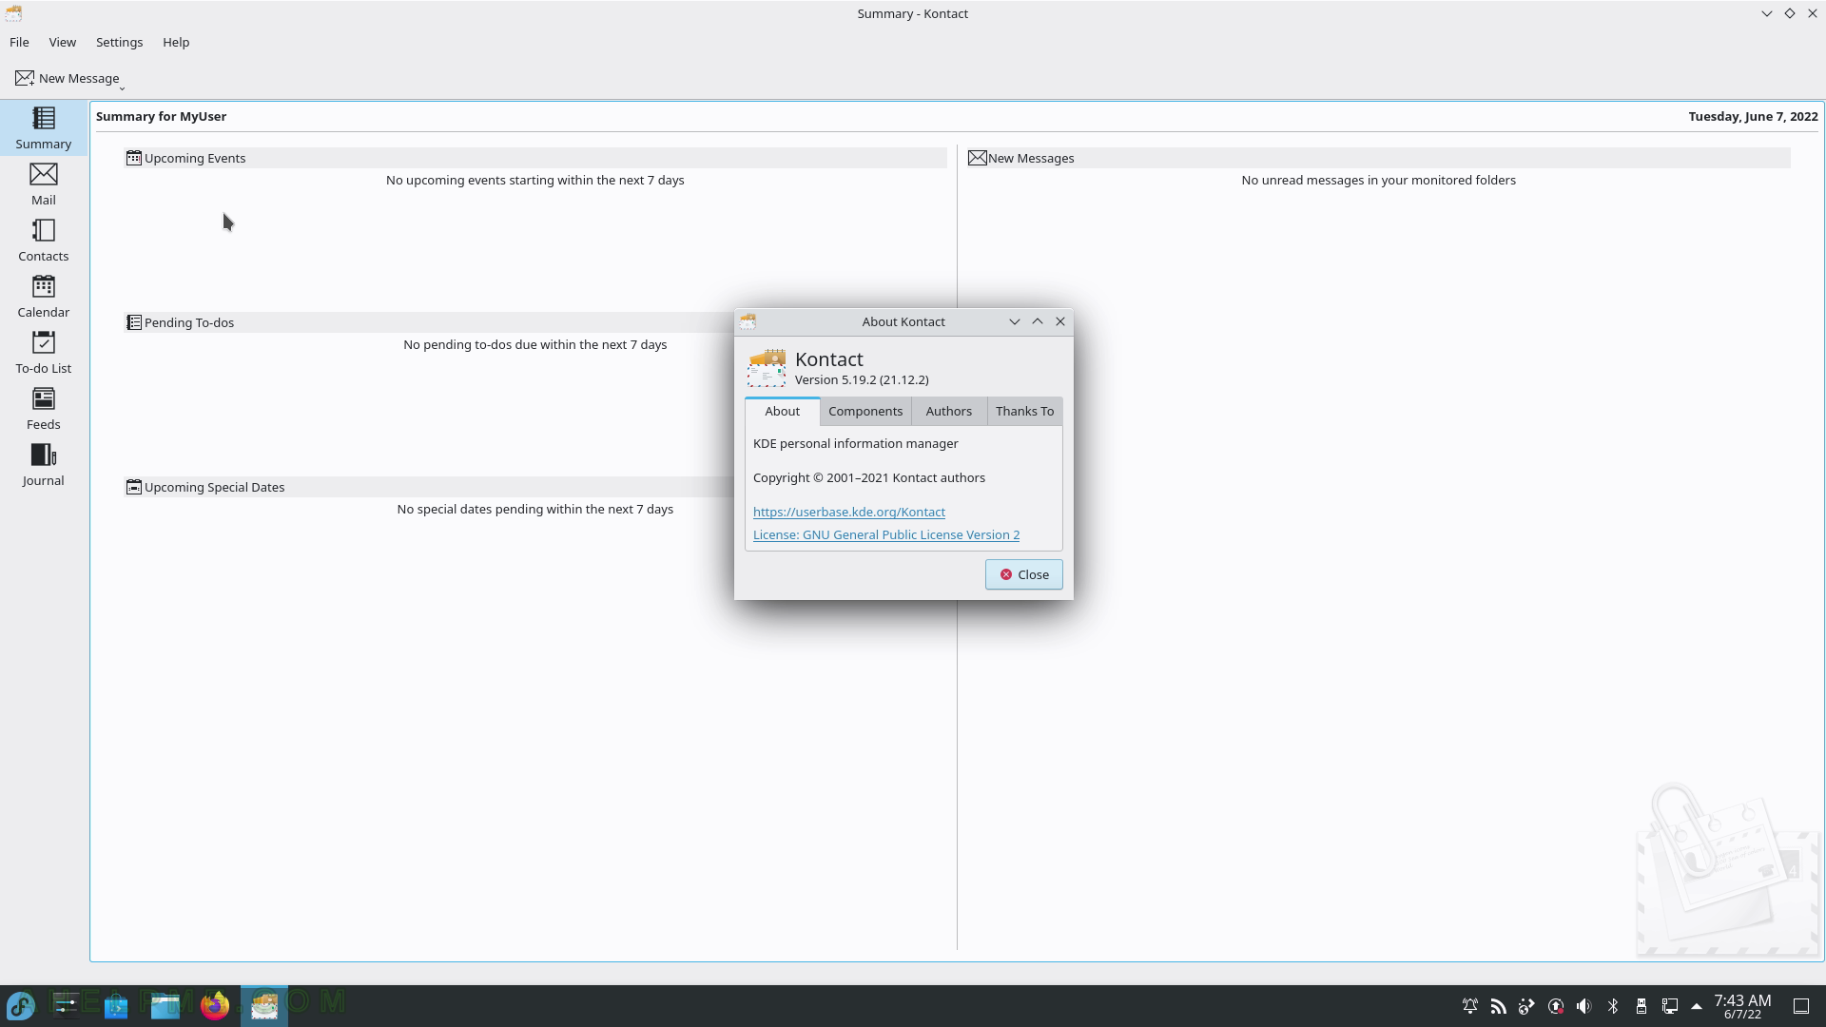
Task: Click 'Version 5.19.2 (21.12.2)' text
Action: 862,379
